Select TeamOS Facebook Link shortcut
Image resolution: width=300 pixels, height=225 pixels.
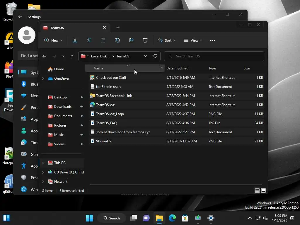point(176,96)
